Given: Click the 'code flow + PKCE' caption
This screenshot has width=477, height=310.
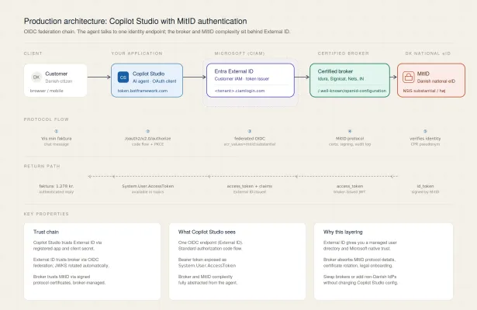Looking at the screenshot, I should tap(147, 144).
